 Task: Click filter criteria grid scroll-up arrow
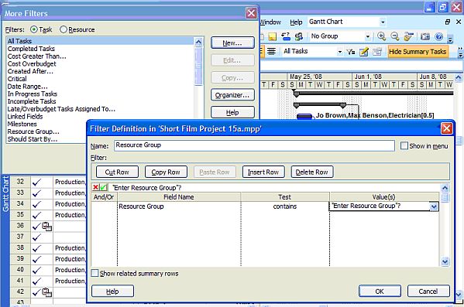[x=445, y=188]
